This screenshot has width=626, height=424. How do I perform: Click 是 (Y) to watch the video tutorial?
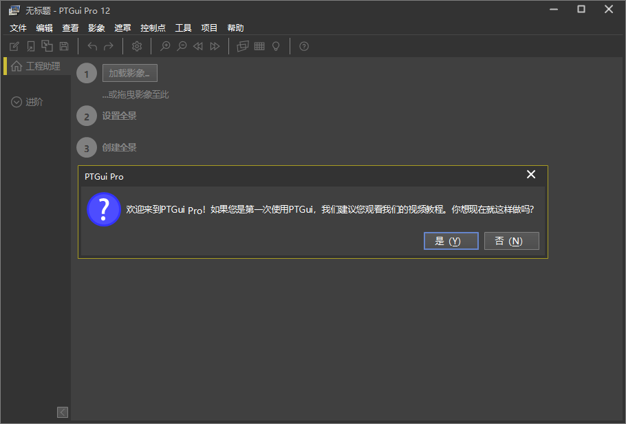[x=451, y=240]
